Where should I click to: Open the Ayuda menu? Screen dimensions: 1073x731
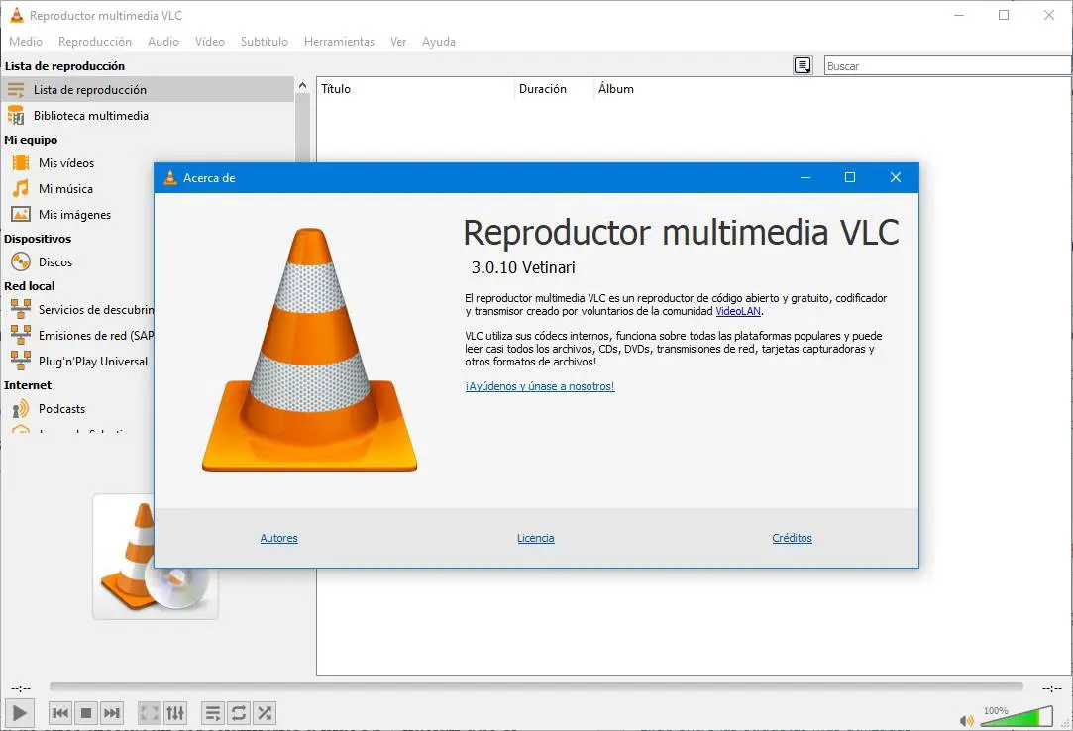439,41
